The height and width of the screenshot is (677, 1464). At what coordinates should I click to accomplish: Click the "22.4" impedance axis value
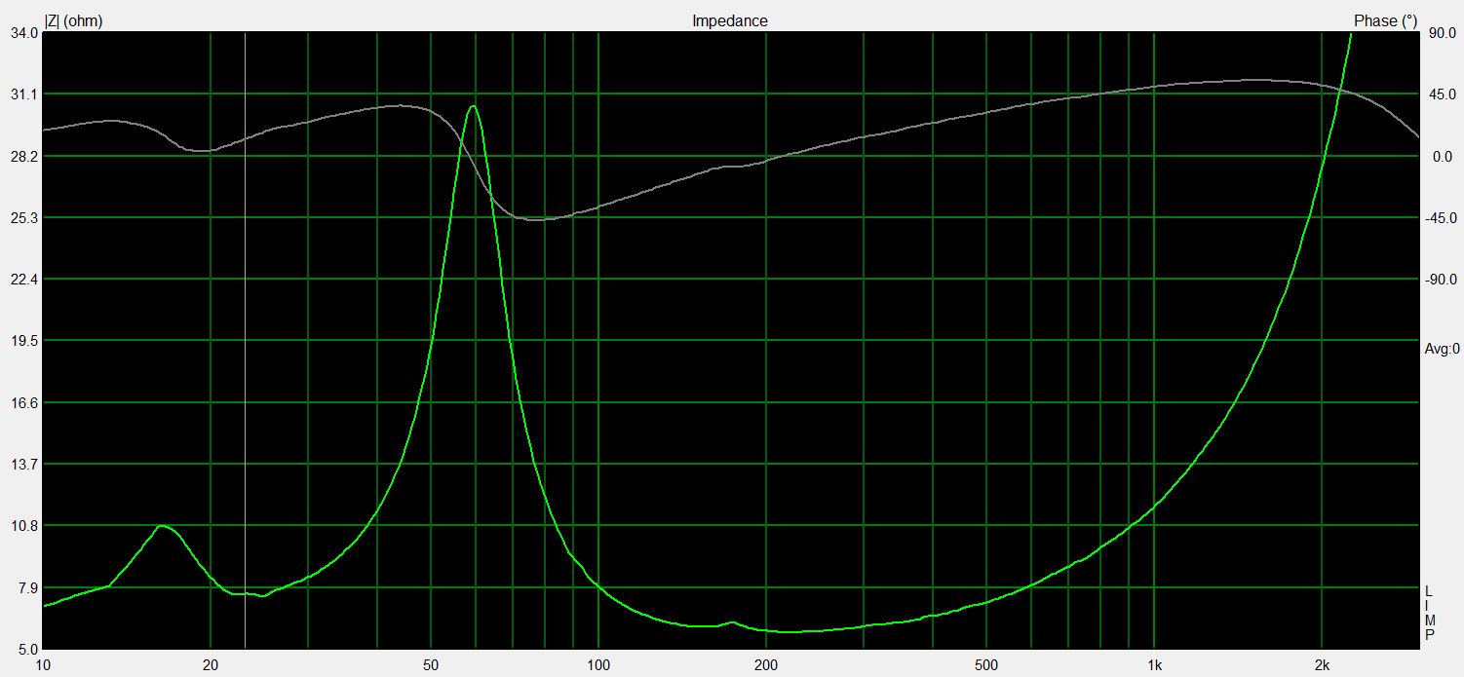click(x=23, y=280)
